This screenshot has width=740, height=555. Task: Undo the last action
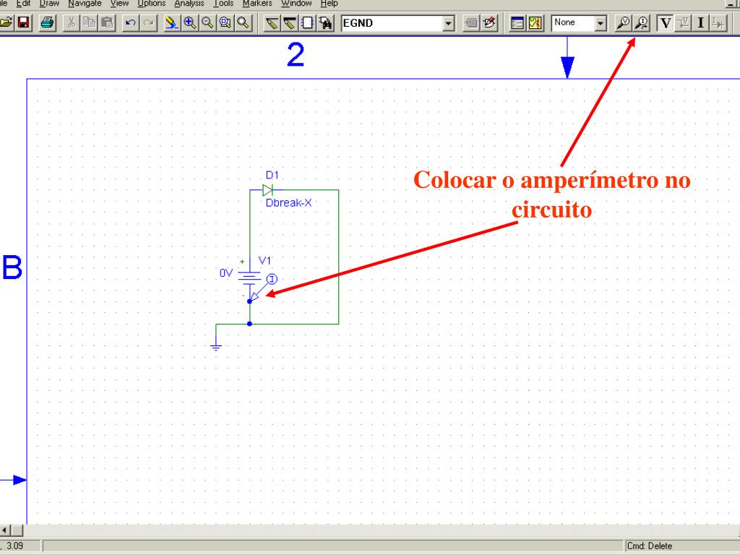coord(131,22)
